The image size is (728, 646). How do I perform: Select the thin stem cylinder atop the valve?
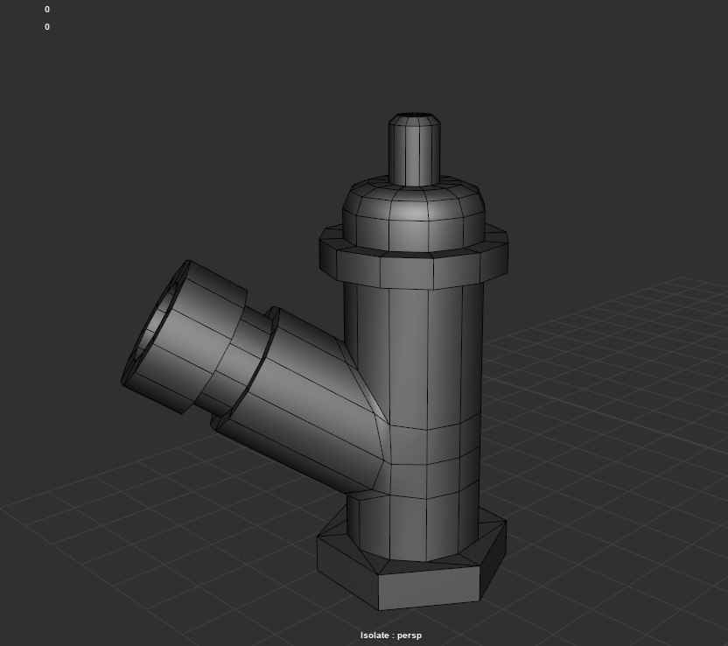414,150
